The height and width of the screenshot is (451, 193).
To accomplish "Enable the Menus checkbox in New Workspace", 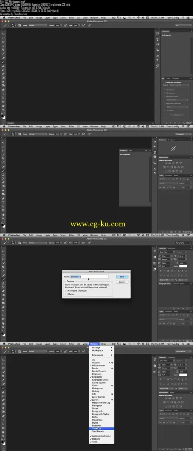I will pos(67,294).
